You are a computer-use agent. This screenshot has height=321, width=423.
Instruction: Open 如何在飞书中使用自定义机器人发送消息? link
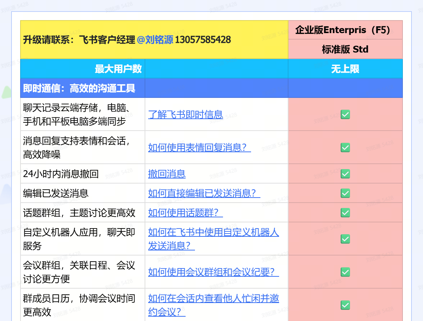pos(213,239)
